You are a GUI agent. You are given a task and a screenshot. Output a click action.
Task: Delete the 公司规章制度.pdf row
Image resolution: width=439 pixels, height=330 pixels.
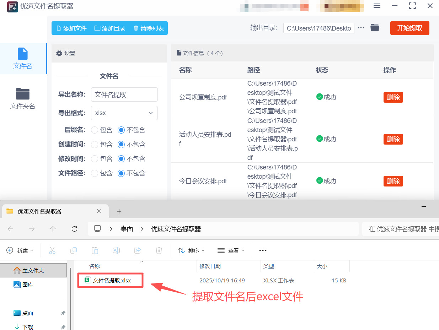(393, 97)
